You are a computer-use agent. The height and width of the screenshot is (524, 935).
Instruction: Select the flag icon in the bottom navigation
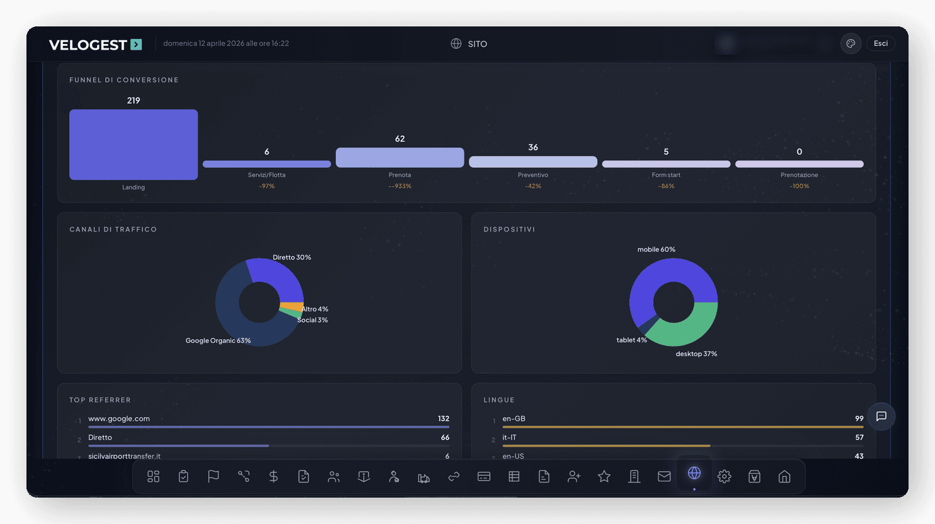tap(214, 476)
